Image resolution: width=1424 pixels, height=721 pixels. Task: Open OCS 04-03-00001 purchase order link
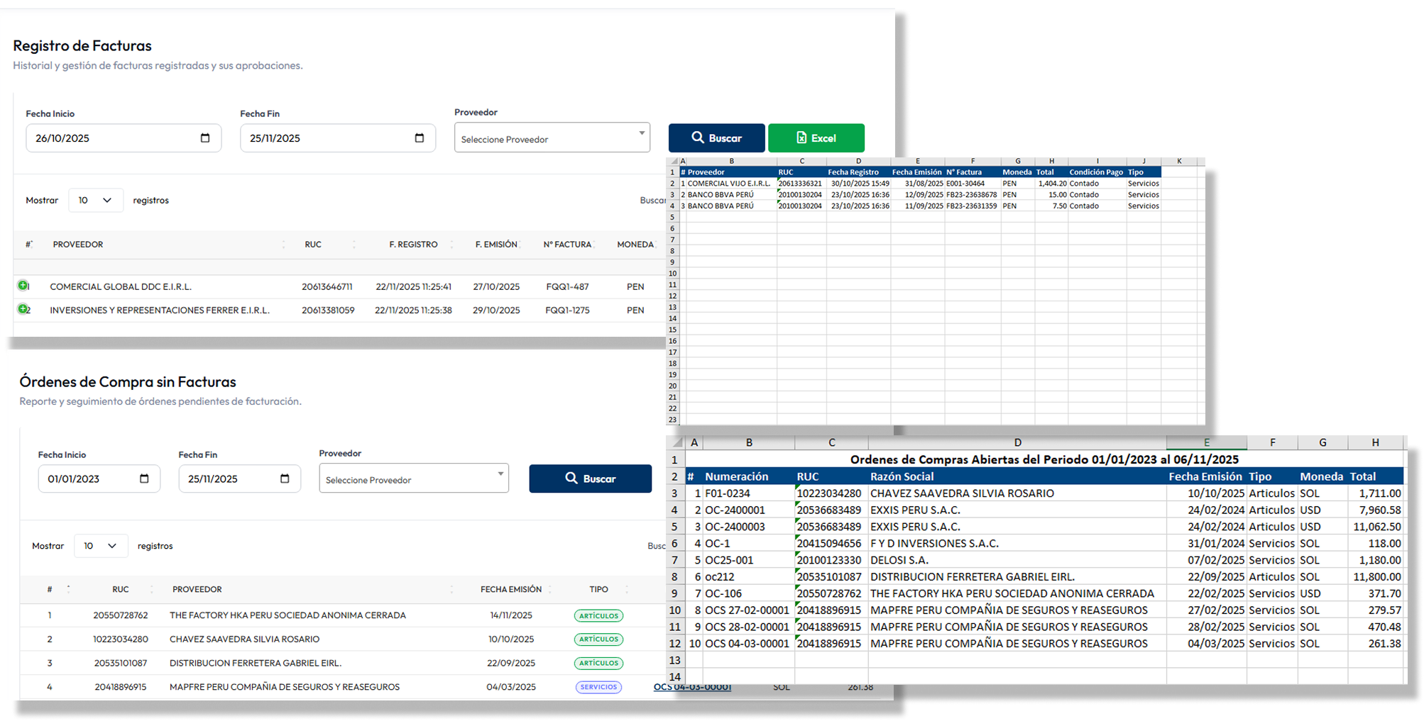click(x=692, y=687)
